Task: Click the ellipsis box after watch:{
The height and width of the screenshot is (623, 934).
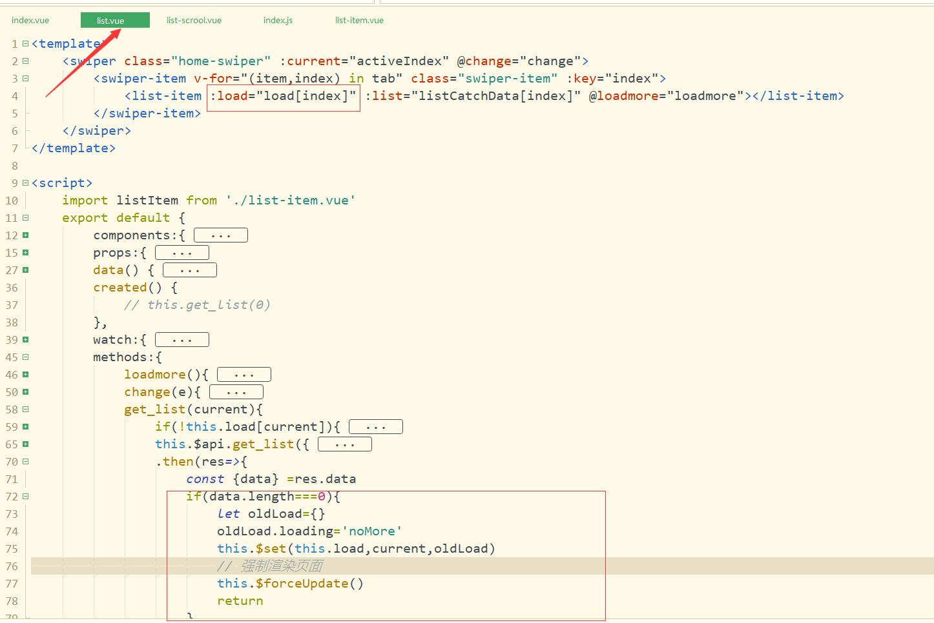Action: point(182,340)
